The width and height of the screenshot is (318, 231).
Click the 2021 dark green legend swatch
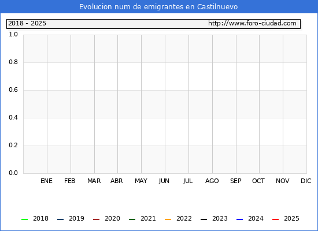[132, 219]
